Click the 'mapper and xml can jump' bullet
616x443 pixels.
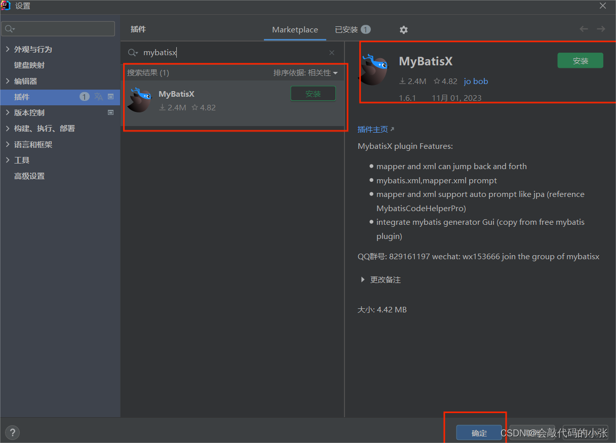pos(451,166)
